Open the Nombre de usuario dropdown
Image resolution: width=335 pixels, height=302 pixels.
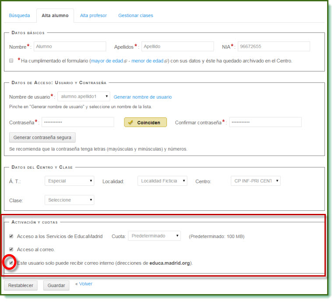click(x=83, y=96)
